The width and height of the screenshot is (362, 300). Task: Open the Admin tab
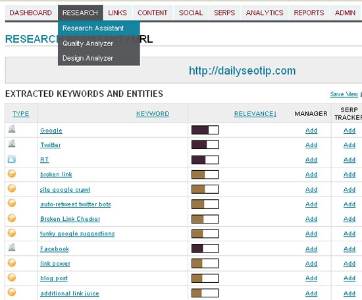[x=345, y=13]
